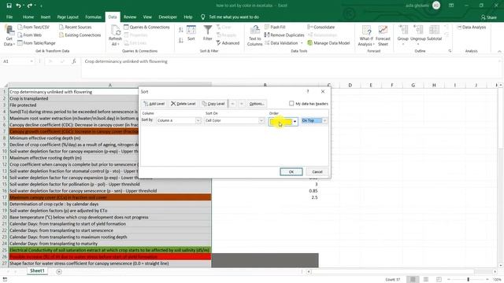Viewport: 504px width, 283px height.
Task: Click the Data Validation button
Action: pyautogui.click(x=281, y=43)
